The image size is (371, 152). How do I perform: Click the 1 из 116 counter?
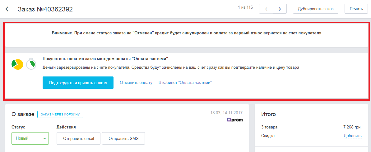(x=245, y=7)
